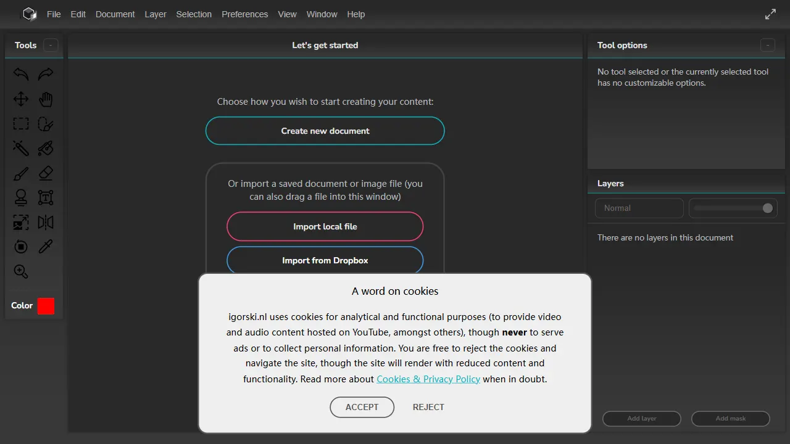Viewport: 790px width, 444px height.
Task: Open the Normal blend mode dropdown
Action: point(639,208)
